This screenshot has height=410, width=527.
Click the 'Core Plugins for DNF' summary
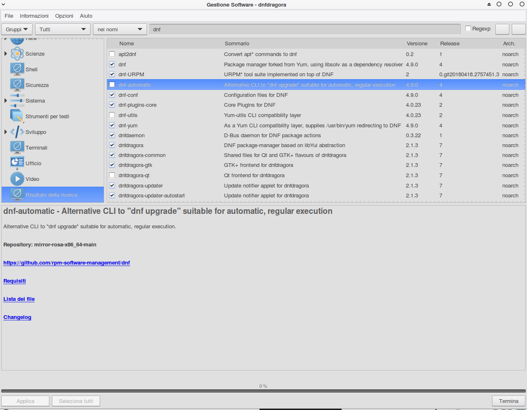tap(250, 105)
